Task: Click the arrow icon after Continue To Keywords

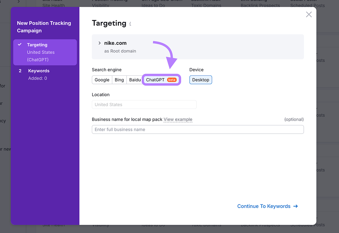Action: 296,206
